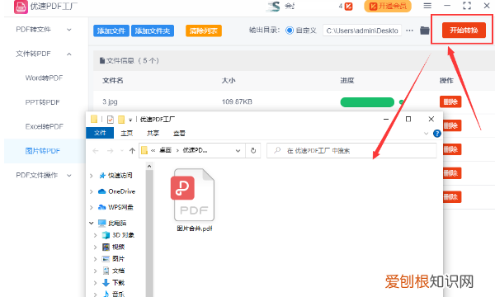This screenshot has height=297, width=495.
Task: Click the red notification badge icon next to 4
Action: [348, 7]
